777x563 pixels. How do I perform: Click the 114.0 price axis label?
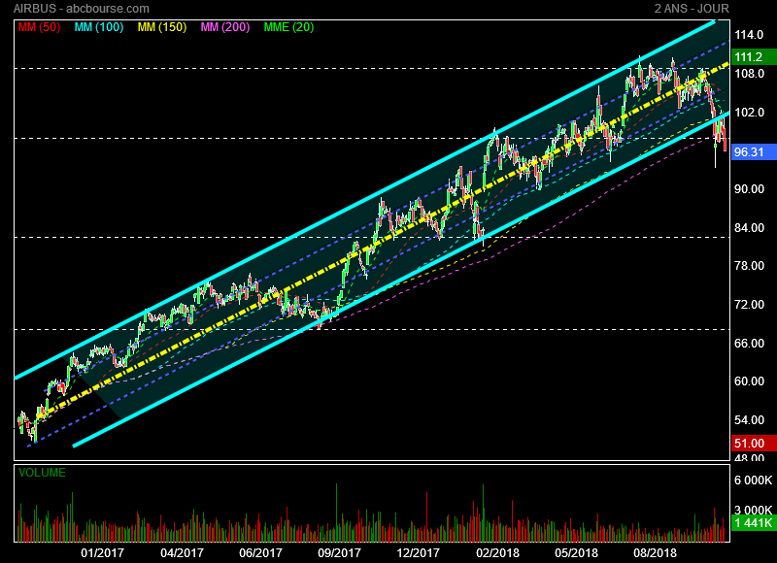click(749, 35)
